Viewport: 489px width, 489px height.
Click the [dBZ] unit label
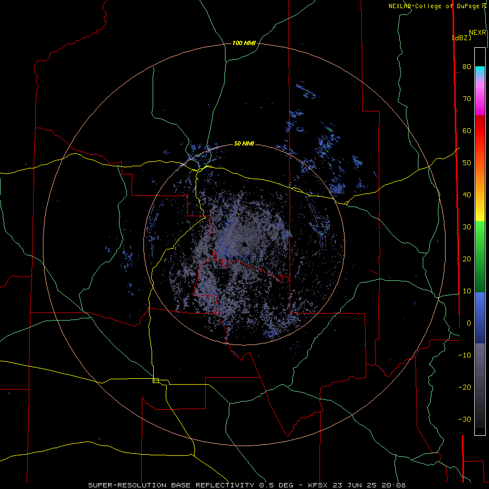pos(461,37)
